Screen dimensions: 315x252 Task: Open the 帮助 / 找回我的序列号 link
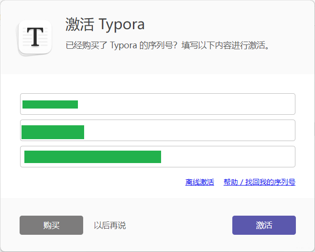coord(259,182)
